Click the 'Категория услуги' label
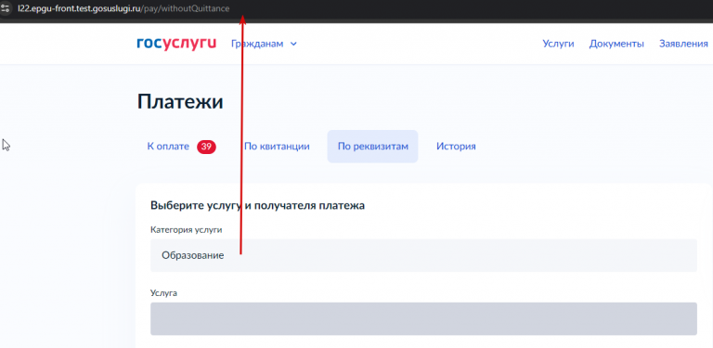Image resolution: width=713 pixels, height=348 pixels. pos(187,230)
